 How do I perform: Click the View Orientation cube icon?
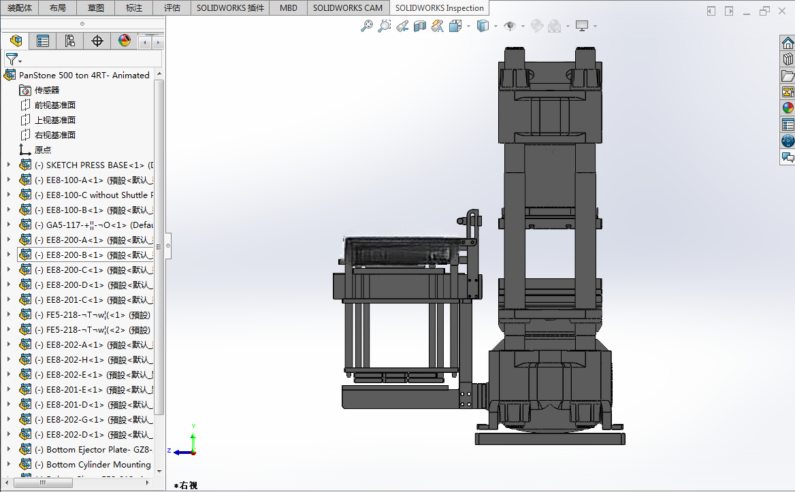coord(455,26)
